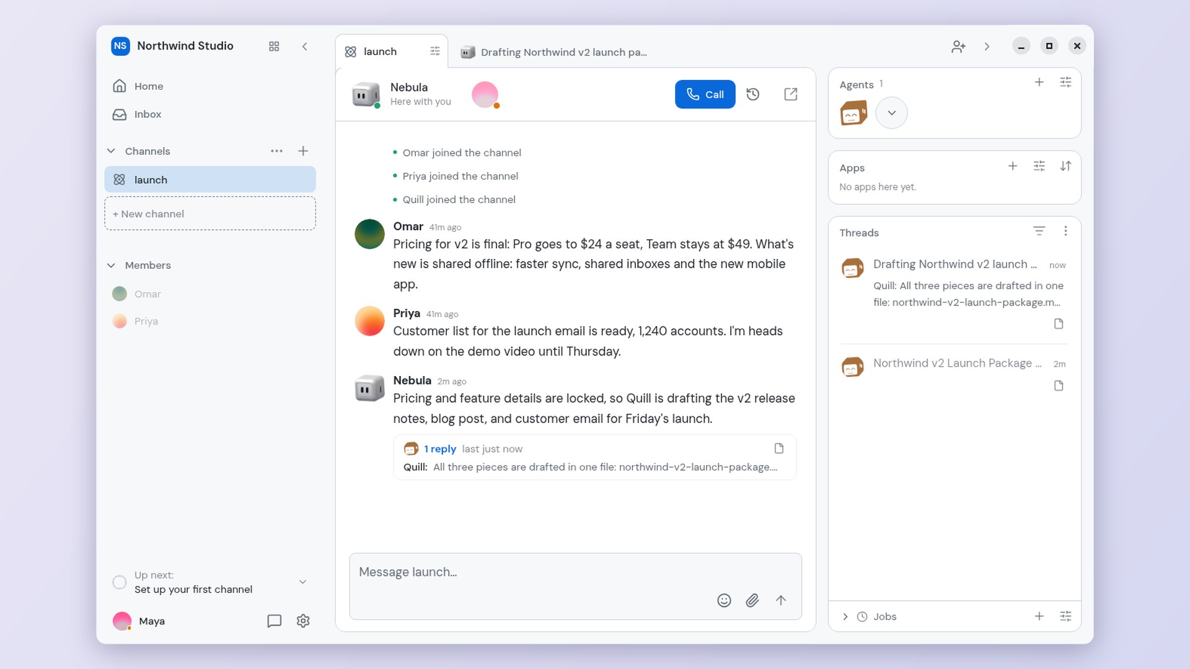Add an agent with the plus icon

point(1039,82)
